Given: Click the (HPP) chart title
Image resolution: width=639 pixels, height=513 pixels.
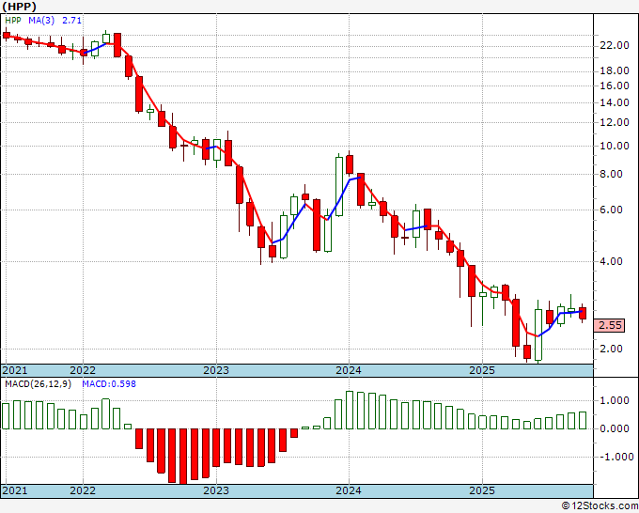Looking at the screenshot, I should coord(19,7).
